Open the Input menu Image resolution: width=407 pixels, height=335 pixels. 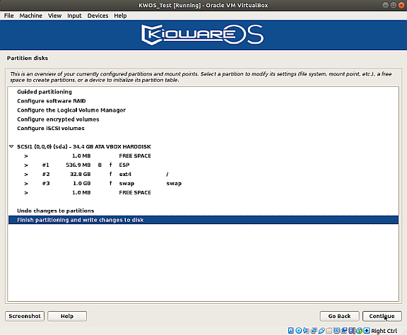(x=74, y=16)
